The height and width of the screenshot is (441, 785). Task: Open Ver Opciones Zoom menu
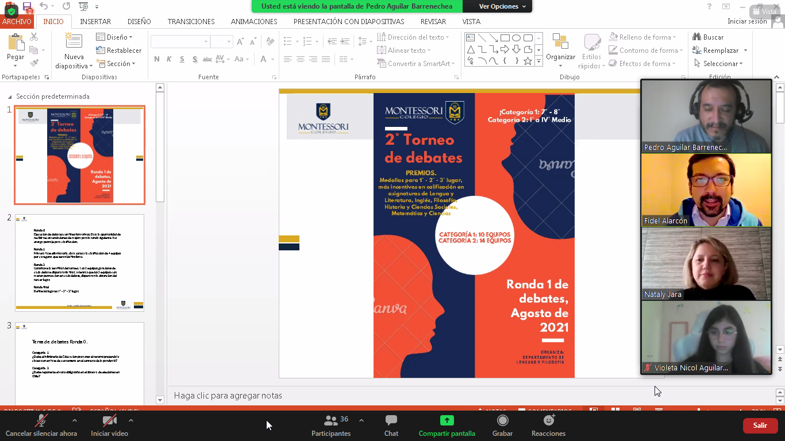[x=502, y=6]
